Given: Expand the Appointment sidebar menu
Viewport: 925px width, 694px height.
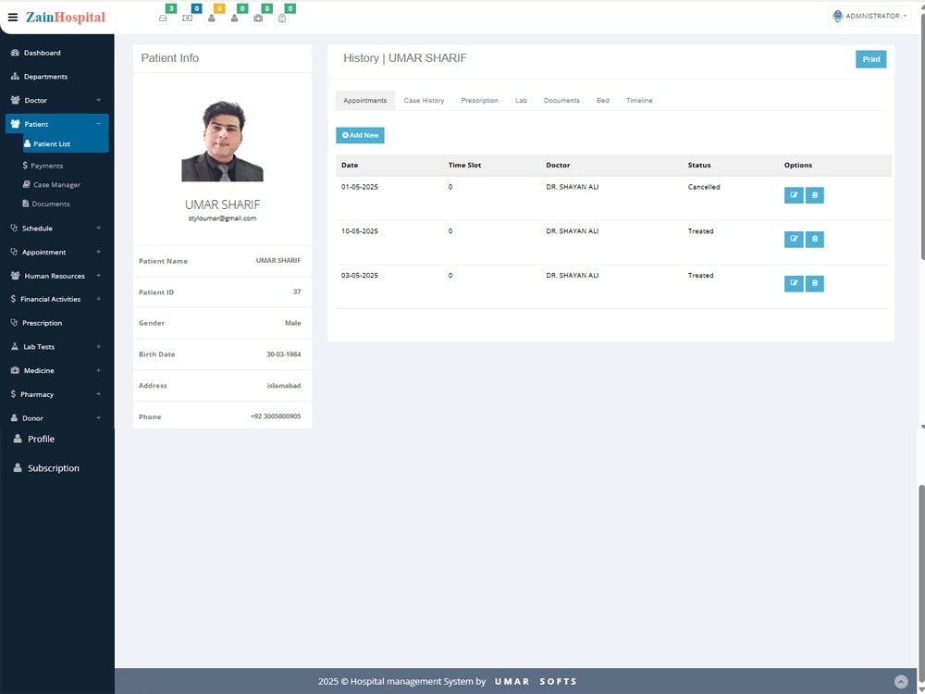Looking at the screenshot, I should coord(56,252).
